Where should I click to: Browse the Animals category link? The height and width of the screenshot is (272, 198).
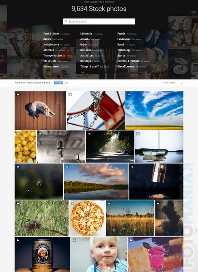pos(85,39)
